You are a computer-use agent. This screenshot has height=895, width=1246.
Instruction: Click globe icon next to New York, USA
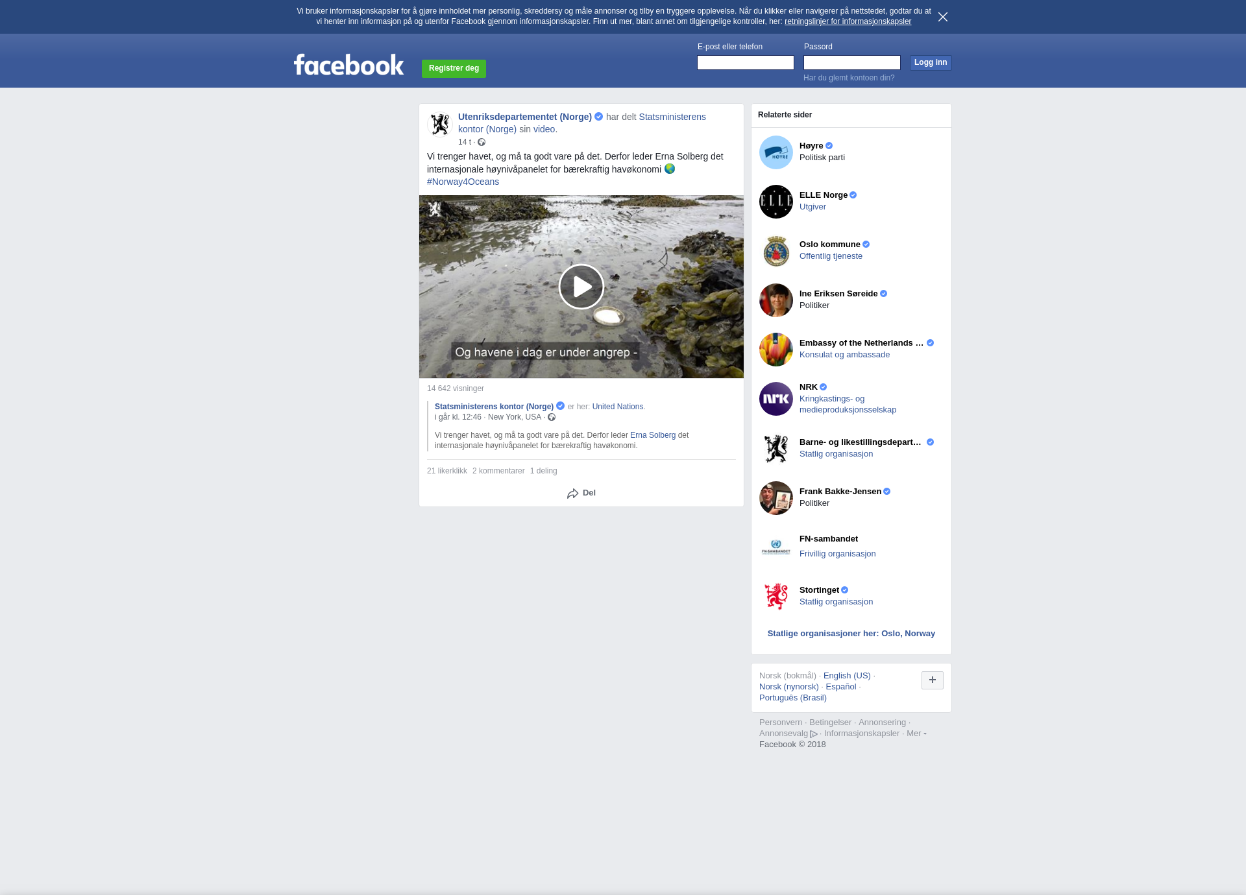click(552, 417)
